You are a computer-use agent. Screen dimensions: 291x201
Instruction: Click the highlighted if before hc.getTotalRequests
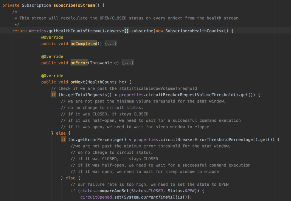(x=53, y=95)
